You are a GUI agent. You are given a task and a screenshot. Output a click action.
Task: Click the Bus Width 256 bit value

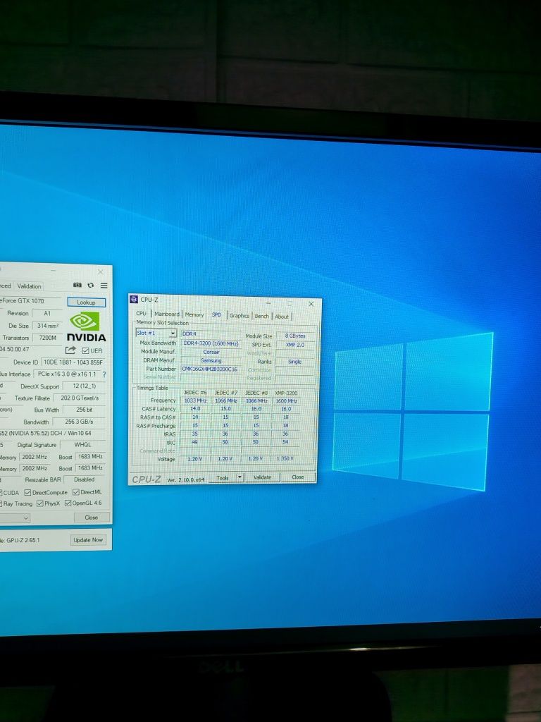click(85, 410)
